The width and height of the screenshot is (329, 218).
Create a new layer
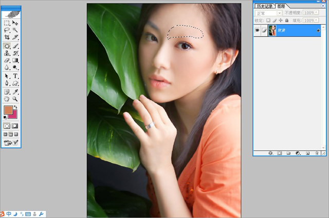click(307, 153)
